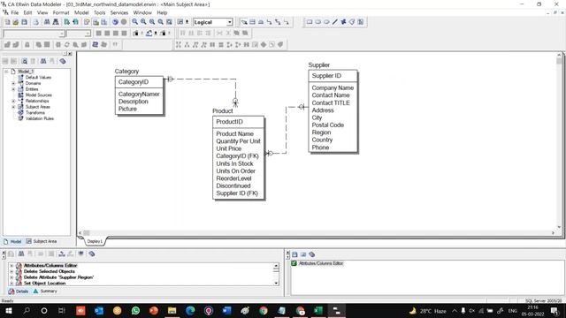Click the diagram horizontal scrollbar left arrow

pos(80,233)
